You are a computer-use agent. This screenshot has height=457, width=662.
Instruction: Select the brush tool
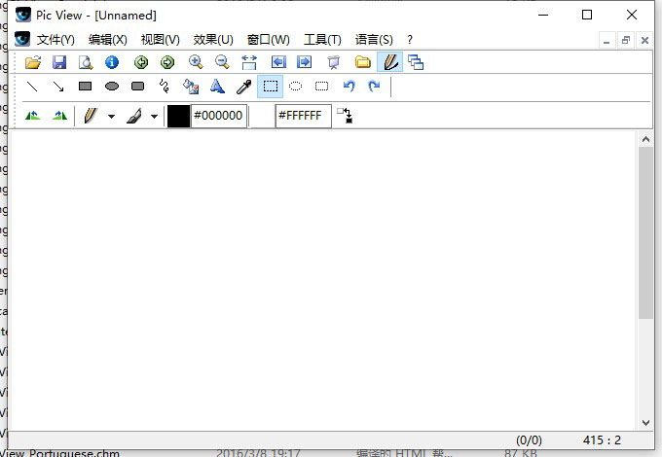click(x=134, y=116)
